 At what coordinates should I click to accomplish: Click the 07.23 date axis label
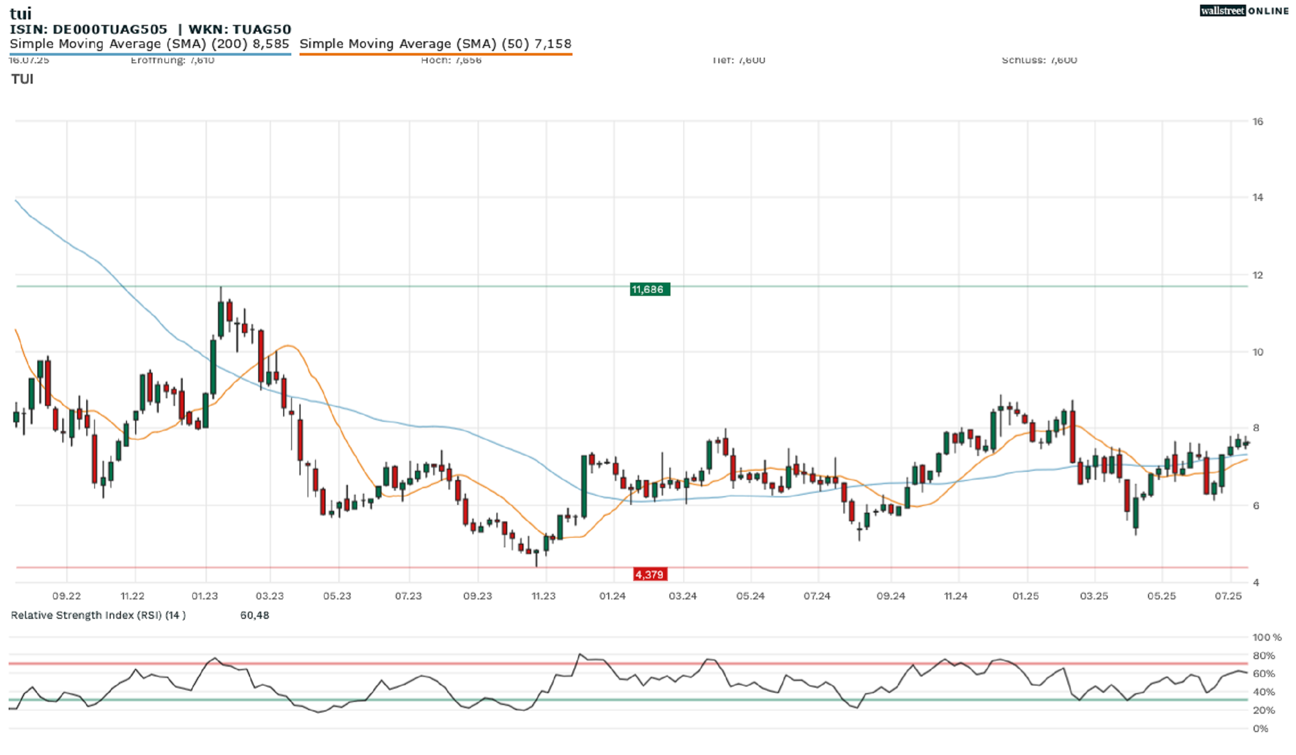[408, 596]
